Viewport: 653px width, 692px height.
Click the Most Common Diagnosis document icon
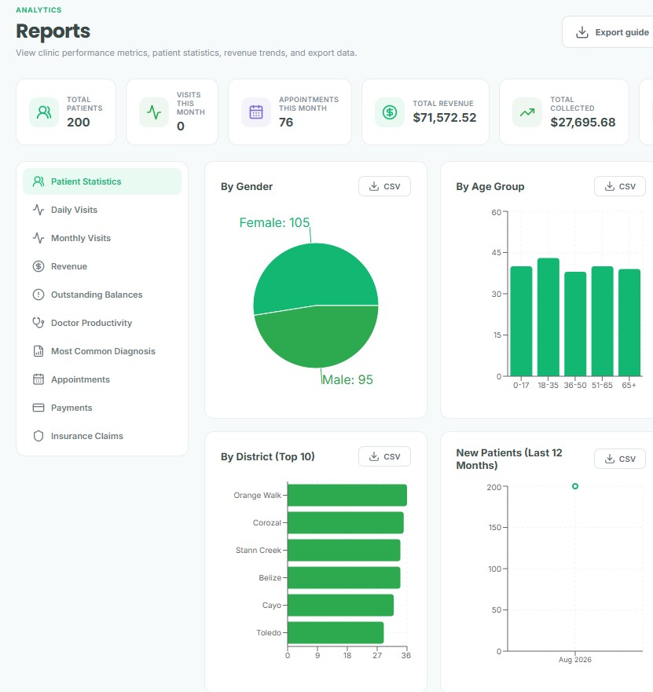click(39, 351)
